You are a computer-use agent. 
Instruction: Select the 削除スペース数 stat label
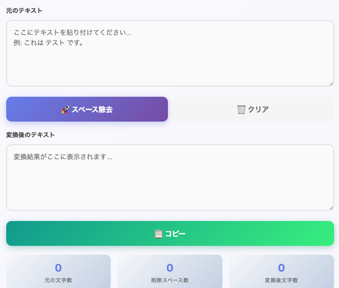(170, 280)
